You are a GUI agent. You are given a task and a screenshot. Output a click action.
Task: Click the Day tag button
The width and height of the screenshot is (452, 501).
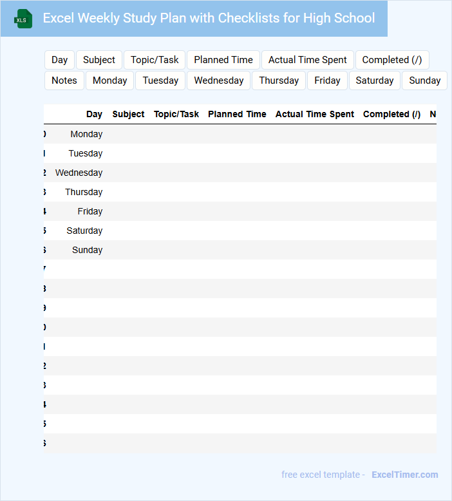[59, 60]
